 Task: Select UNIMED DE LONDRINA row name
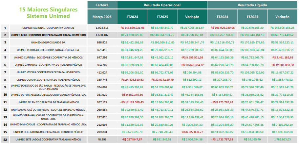[48, 132]
